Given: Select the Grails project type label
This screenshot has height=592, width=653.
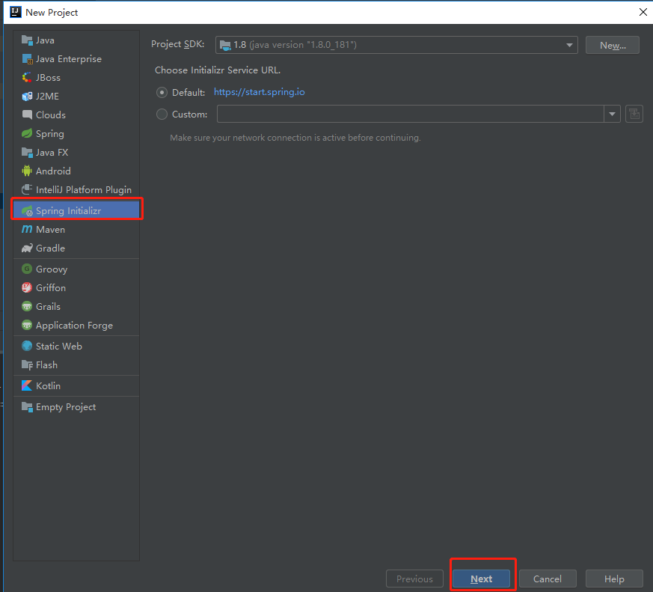Looking at the screenshot, I should (x=49, y=307).
